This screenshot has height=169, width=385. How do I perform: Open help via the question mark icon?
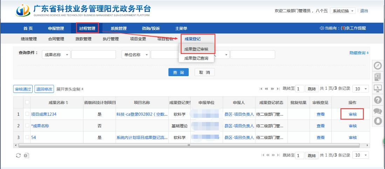point(378,100)
